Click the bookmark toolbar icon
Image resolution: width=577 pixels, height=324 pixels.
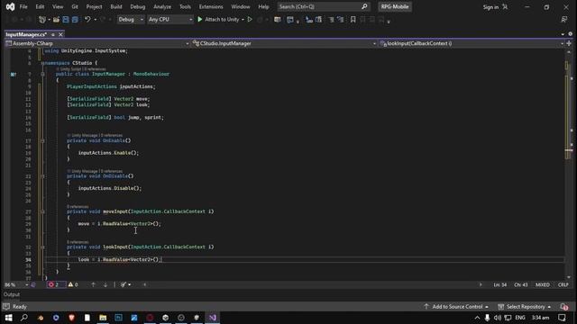coord(353,20)
